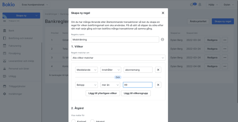This screenshot has height=122, width=238.
Task: Click the Fakturering sidebar icon
Action: 4,46
